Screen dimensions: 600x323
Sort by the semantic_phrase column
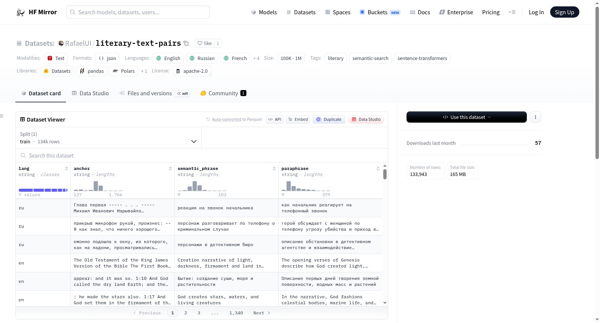click(274, 168)
